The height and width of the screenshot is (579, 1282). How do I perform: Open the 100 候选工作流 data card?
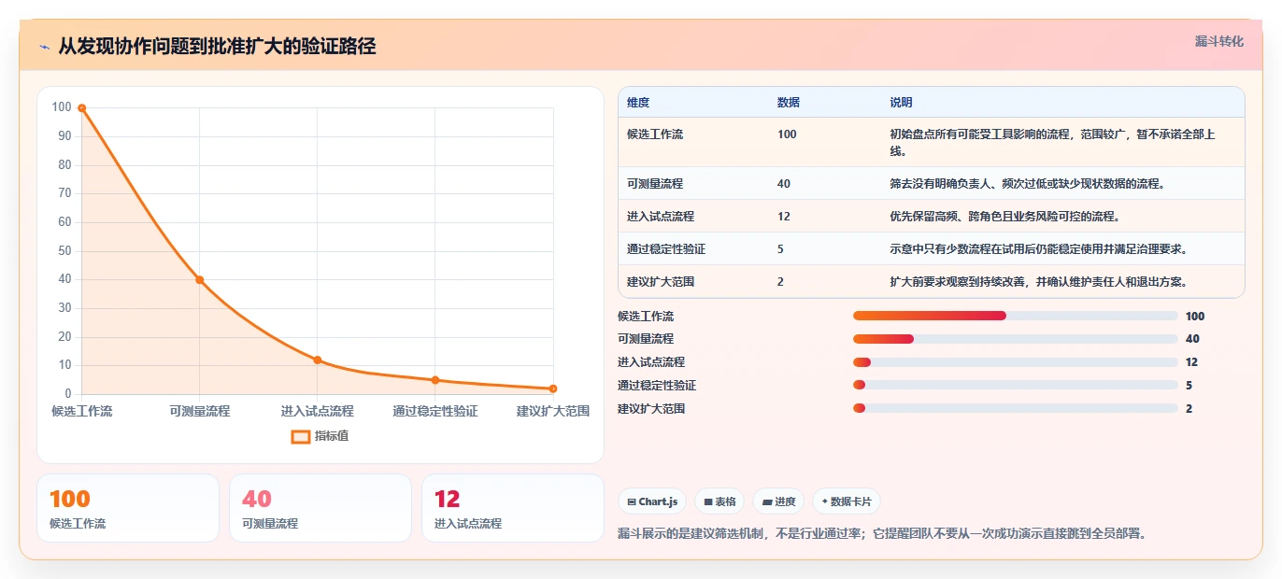tap(128, 508)
